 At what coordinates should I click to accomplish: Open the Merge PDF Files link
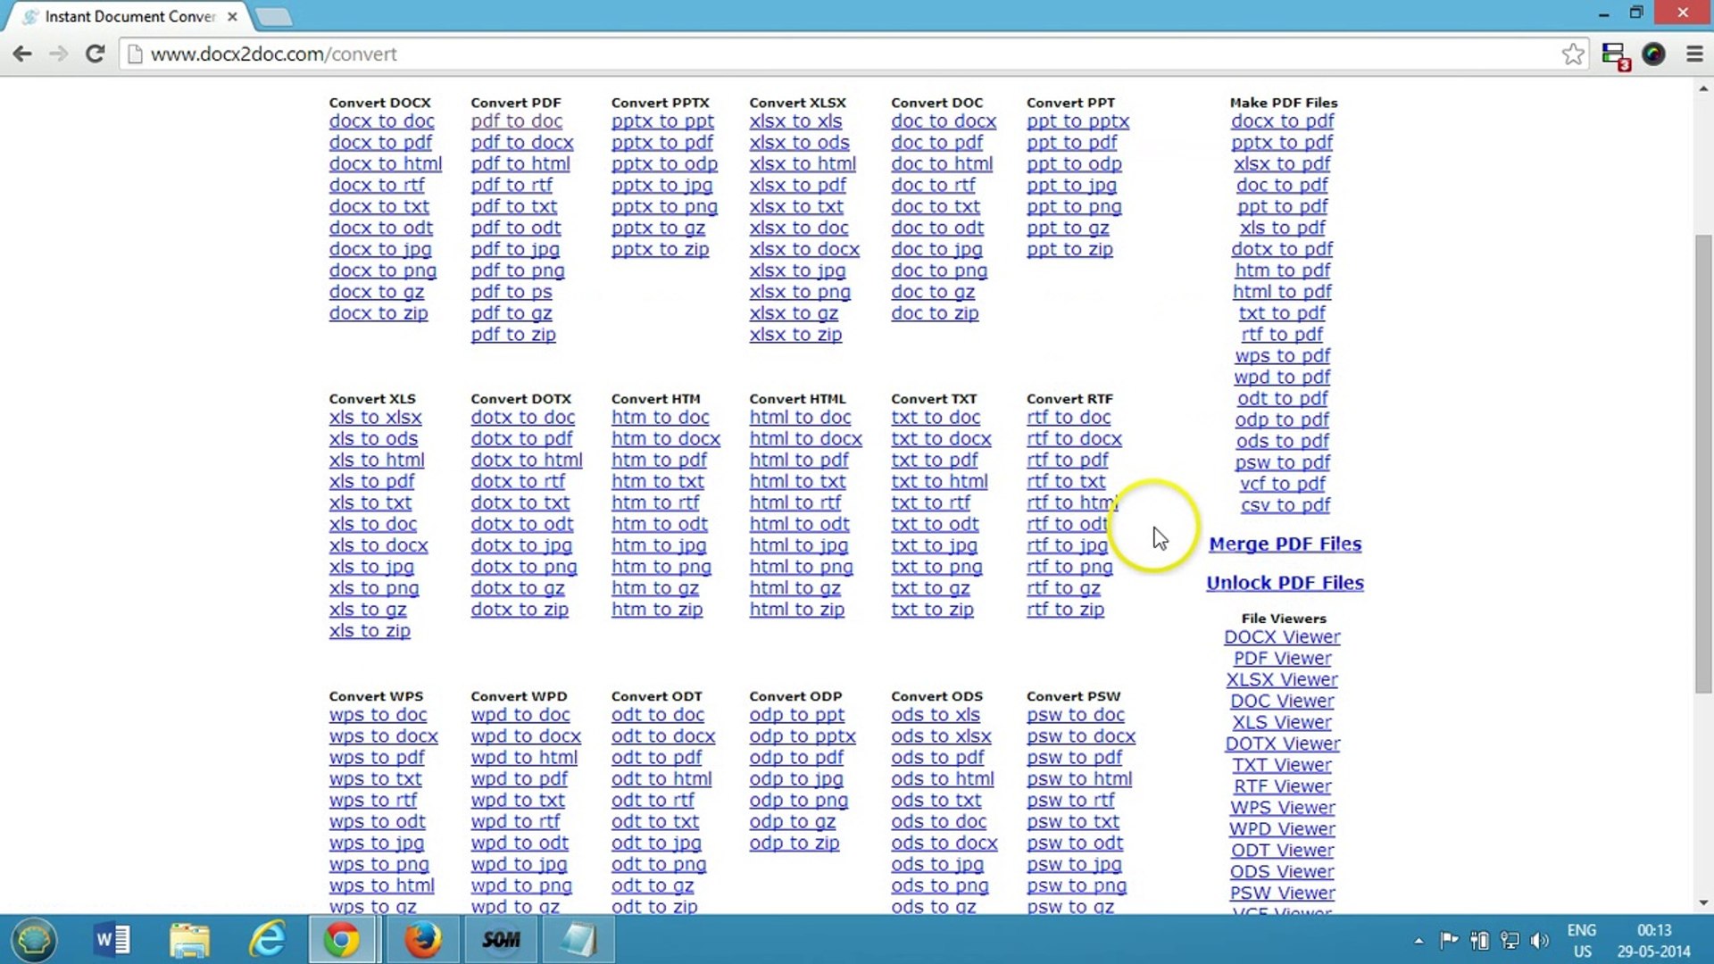coord(1285,544)
